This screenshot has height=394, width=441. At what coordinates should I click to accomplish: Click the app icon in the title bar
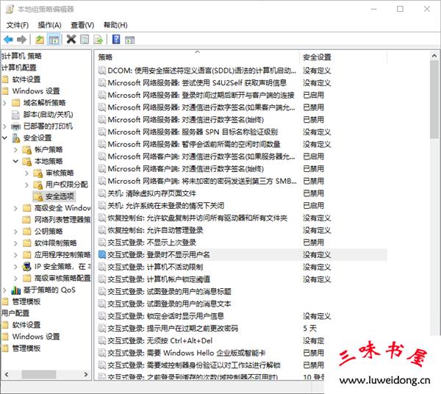coord(10,9)
